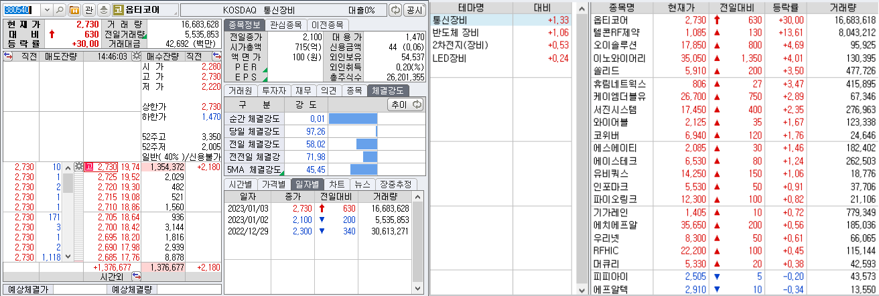This screenshot has width=879, height=296.
Task: Select the 체결강도 tab
Action: [387, 90]
